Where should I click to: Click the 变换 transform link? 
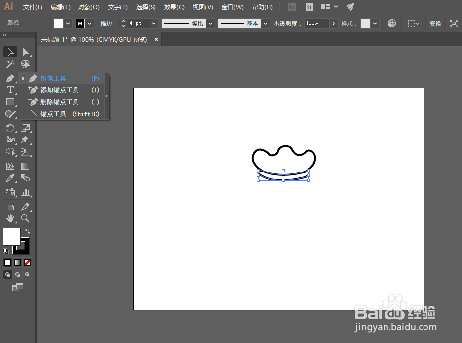(x=435, y=23)
